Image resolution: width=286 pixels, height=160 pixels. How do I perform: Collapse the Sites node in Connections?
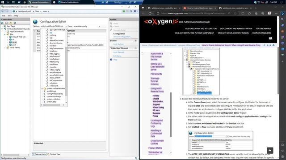click(x=5, y=34)
